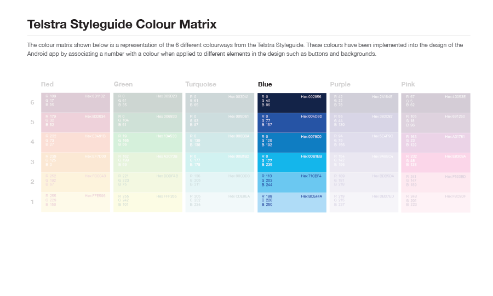This screenshot has height=296, width=493.
Task: Click the dark navy Blue swatch Hex 002856
Action: point(292,103)
